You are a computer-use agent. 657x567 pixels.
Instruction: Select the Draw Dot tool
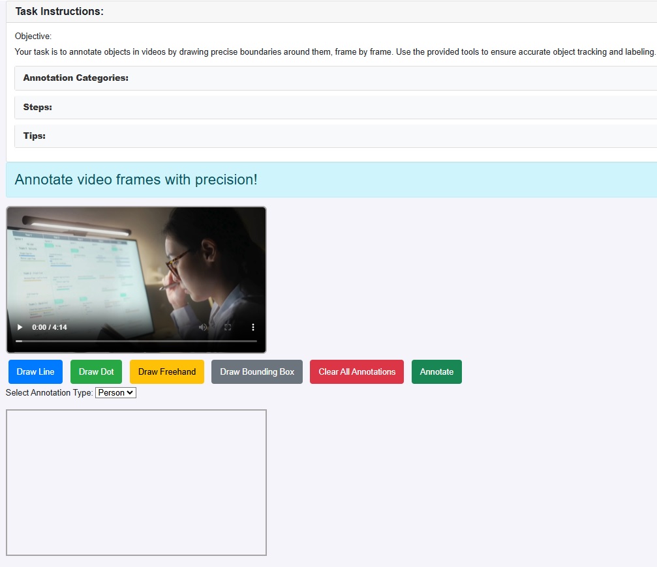click(x=96, y=372)
